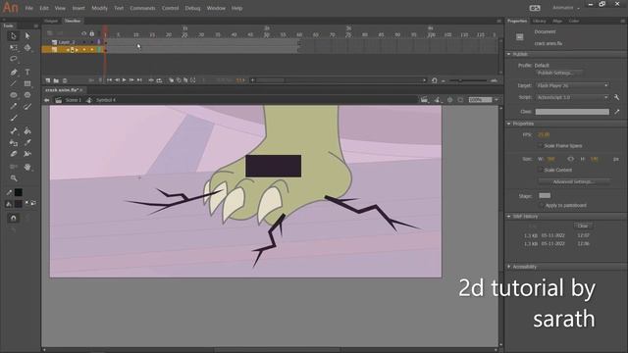Open the Edit Scene dropdown icon
The height and width of the screenshot is (353, 628).
425,100
